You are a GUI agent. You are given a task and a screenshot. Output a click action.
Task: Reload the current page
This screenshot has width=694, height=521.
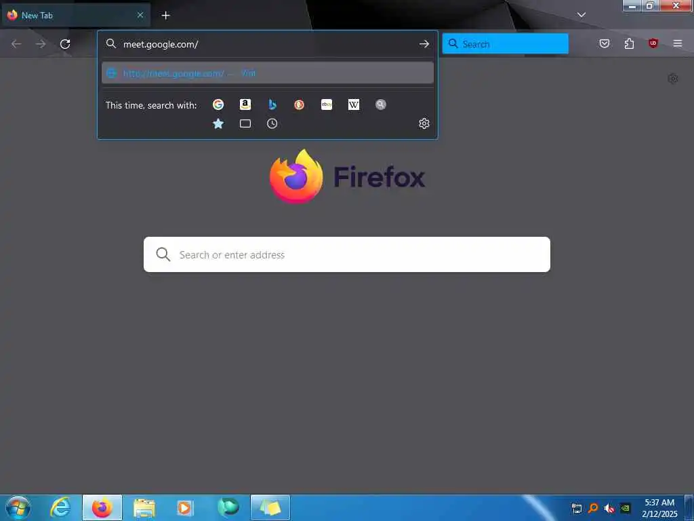tap(65, 44)
